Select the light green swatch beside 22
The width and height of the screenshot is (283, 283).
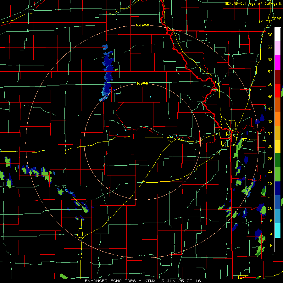278,174
